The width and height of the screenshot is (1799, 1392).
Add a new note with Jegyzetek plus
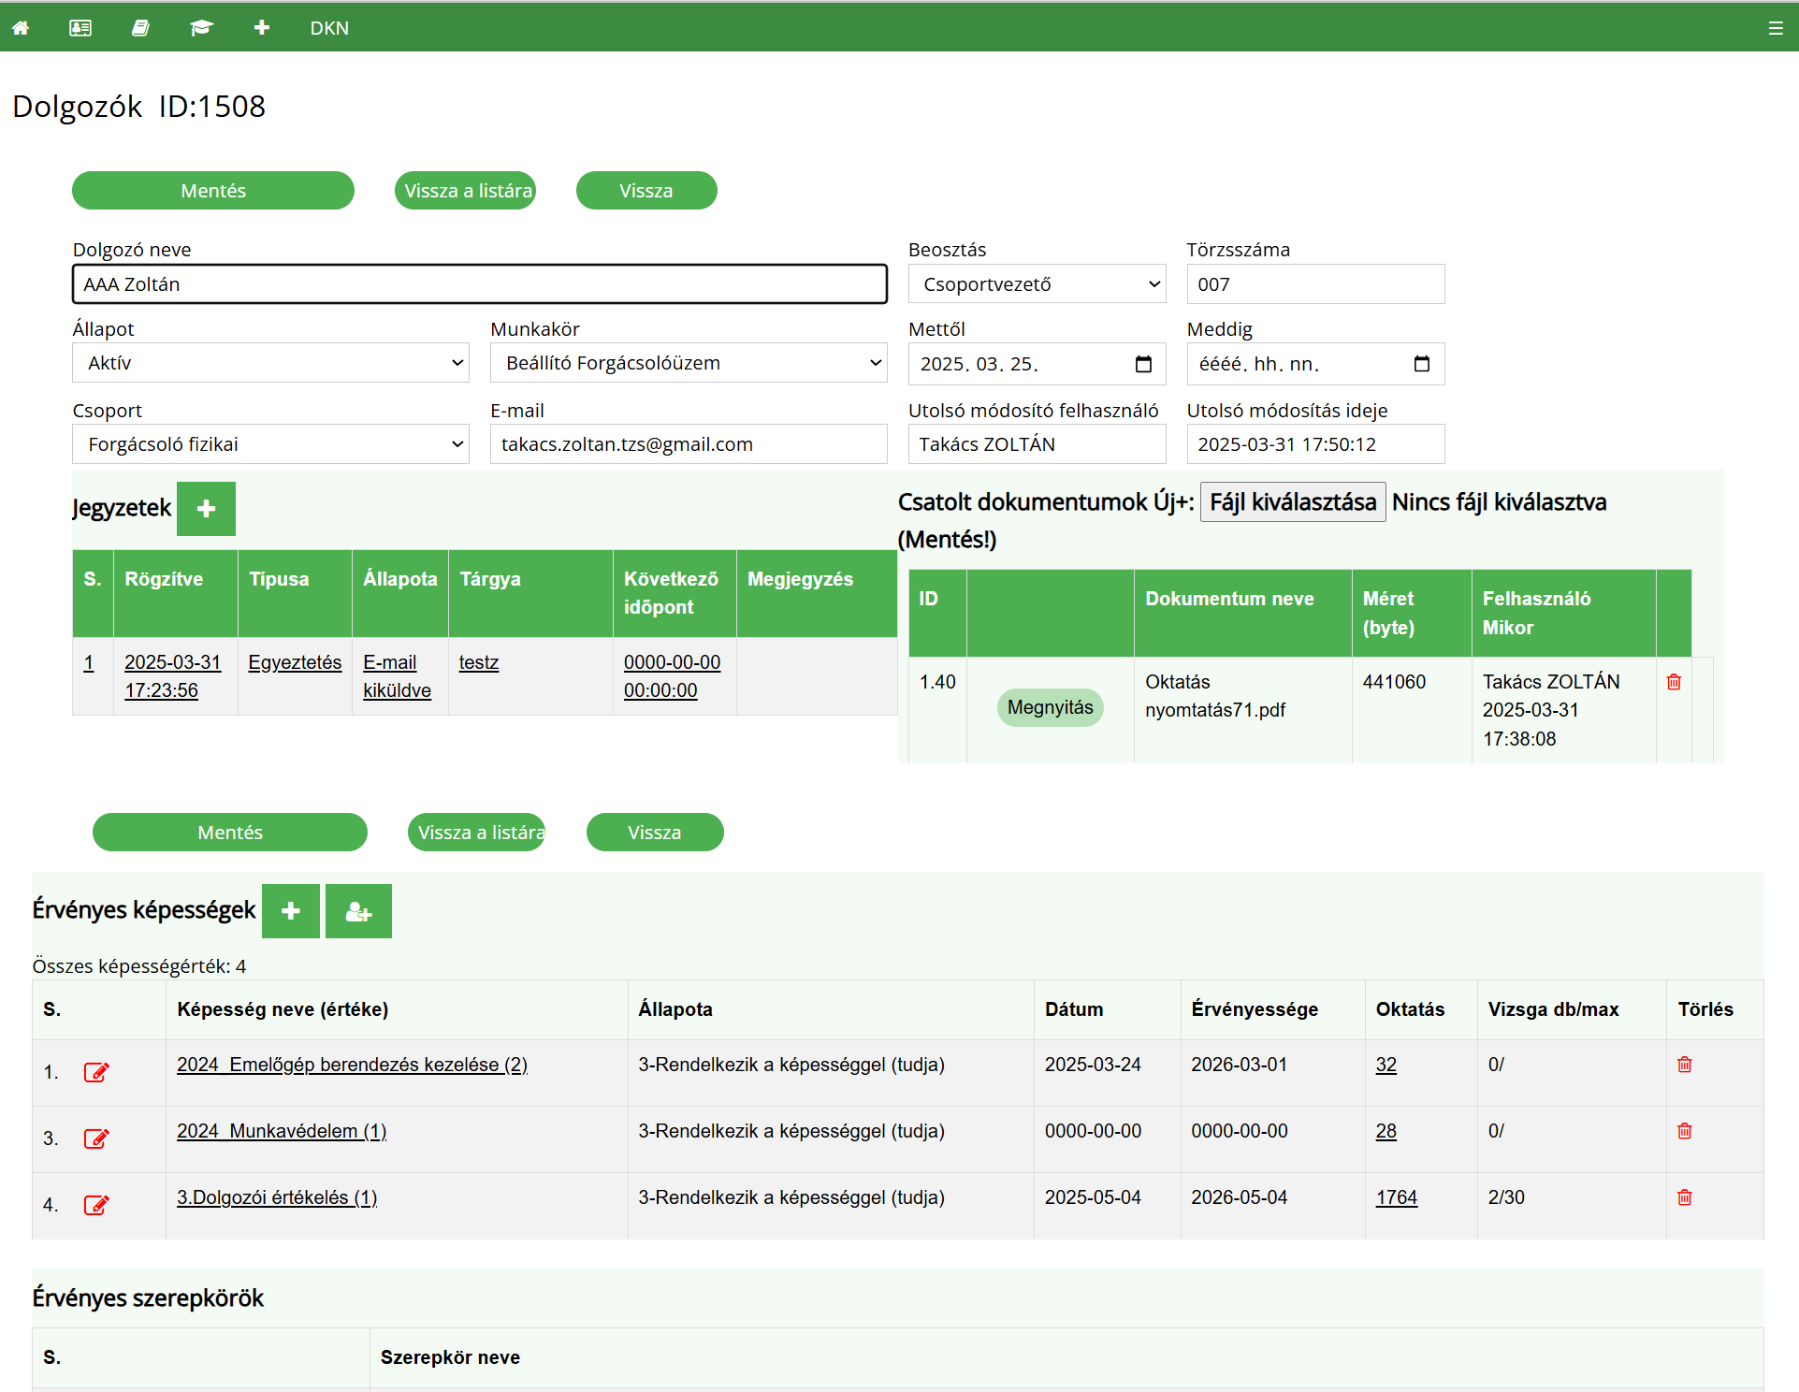[206, 509]
